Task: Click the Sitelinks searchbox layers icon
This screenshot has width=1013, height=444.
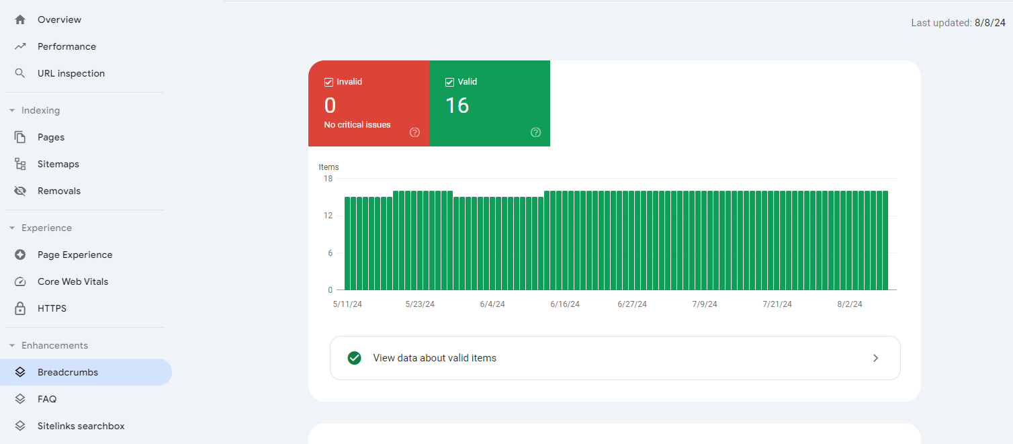Action: coord(20,426)
